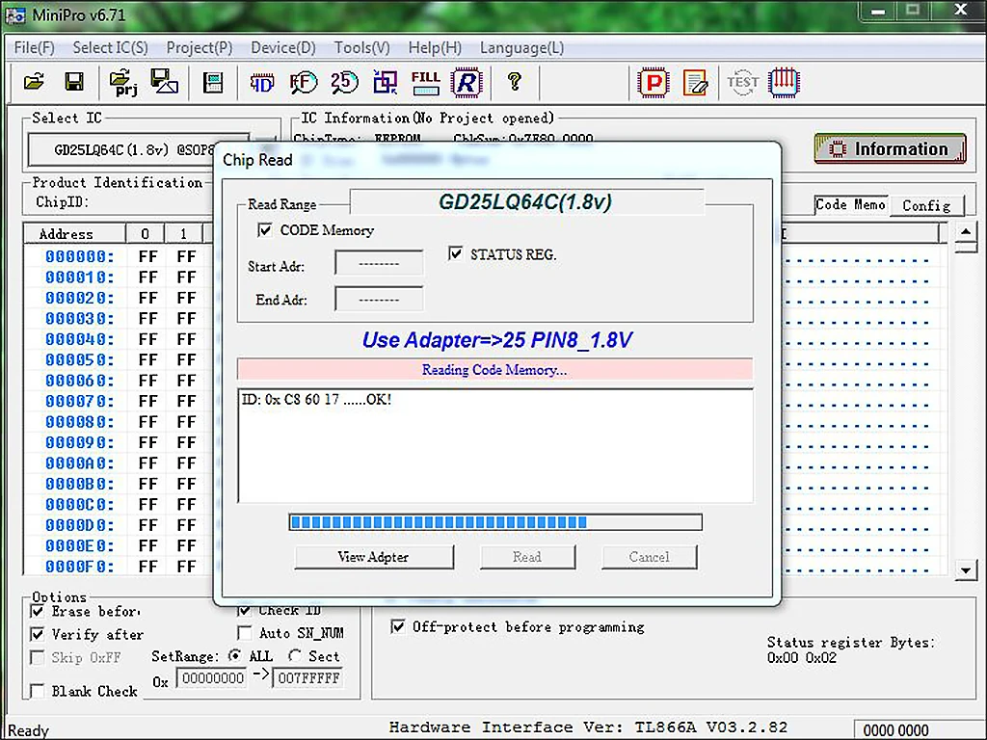Screen dimensions: 987x740
Task: Click the Save floppy disk toolbar icon
Action: pos(74,81)
